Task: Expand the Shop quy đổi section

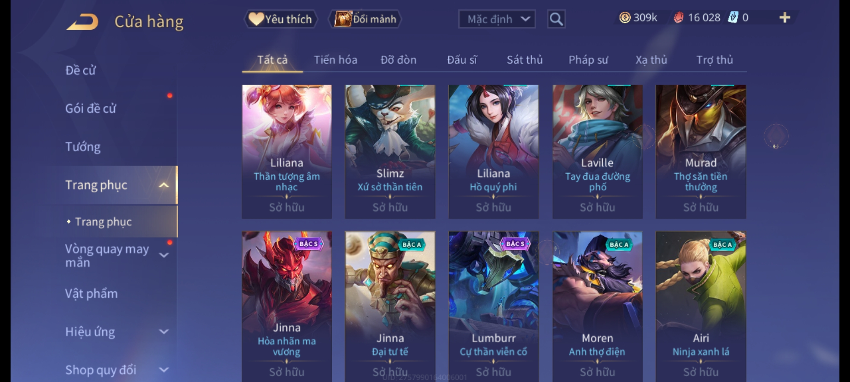Action: (x=164, y=370)
